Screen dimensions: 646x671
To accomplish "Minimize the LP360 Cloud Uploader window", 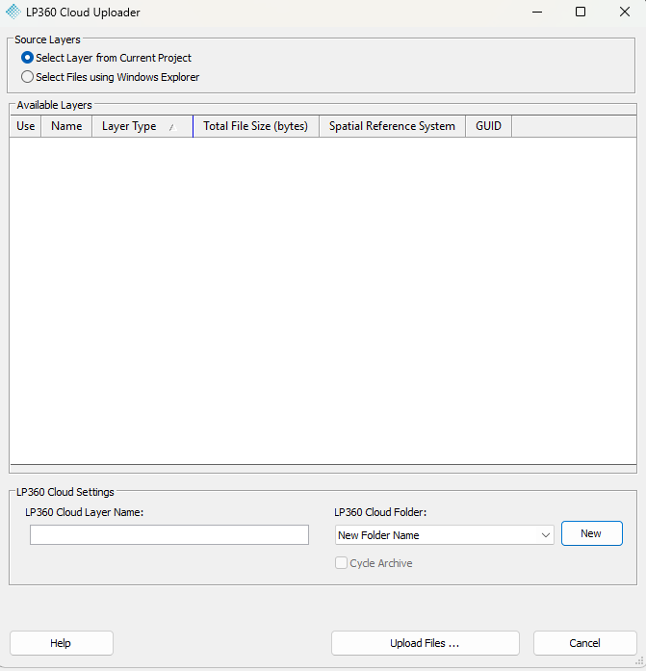I will point(537,12).
